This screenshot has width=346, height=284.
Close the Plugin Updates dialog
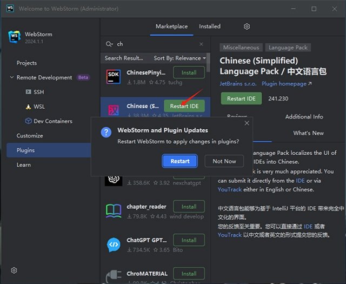tap(247, 123)
